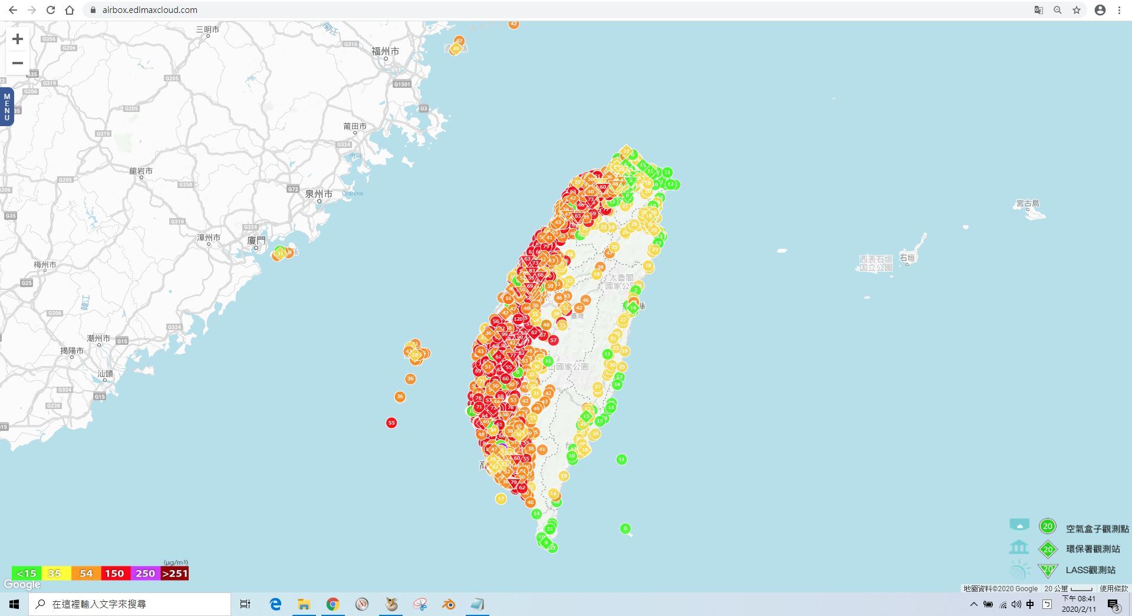Select the LASS觀測站 legend label
1132x616 pixels.
1090,570
